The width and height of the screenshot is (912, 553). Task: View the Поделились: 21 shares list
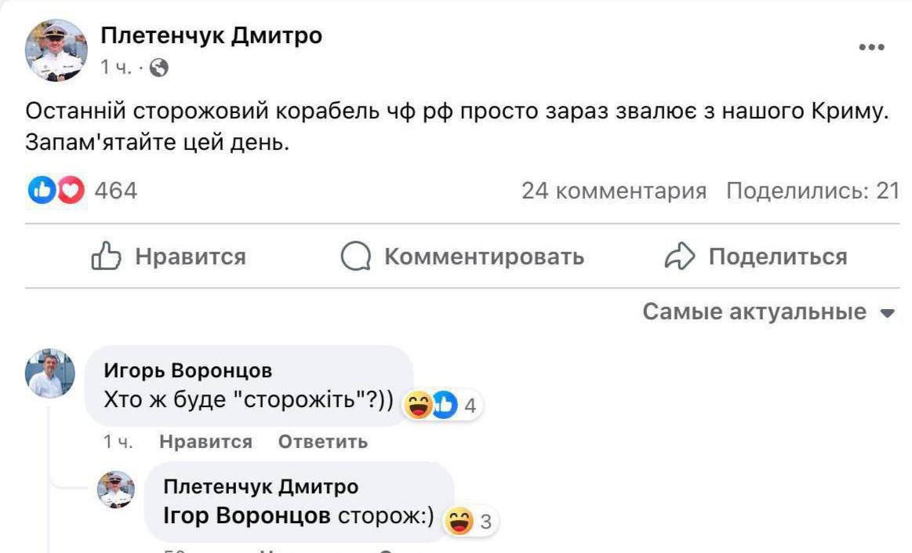point(812,191)
